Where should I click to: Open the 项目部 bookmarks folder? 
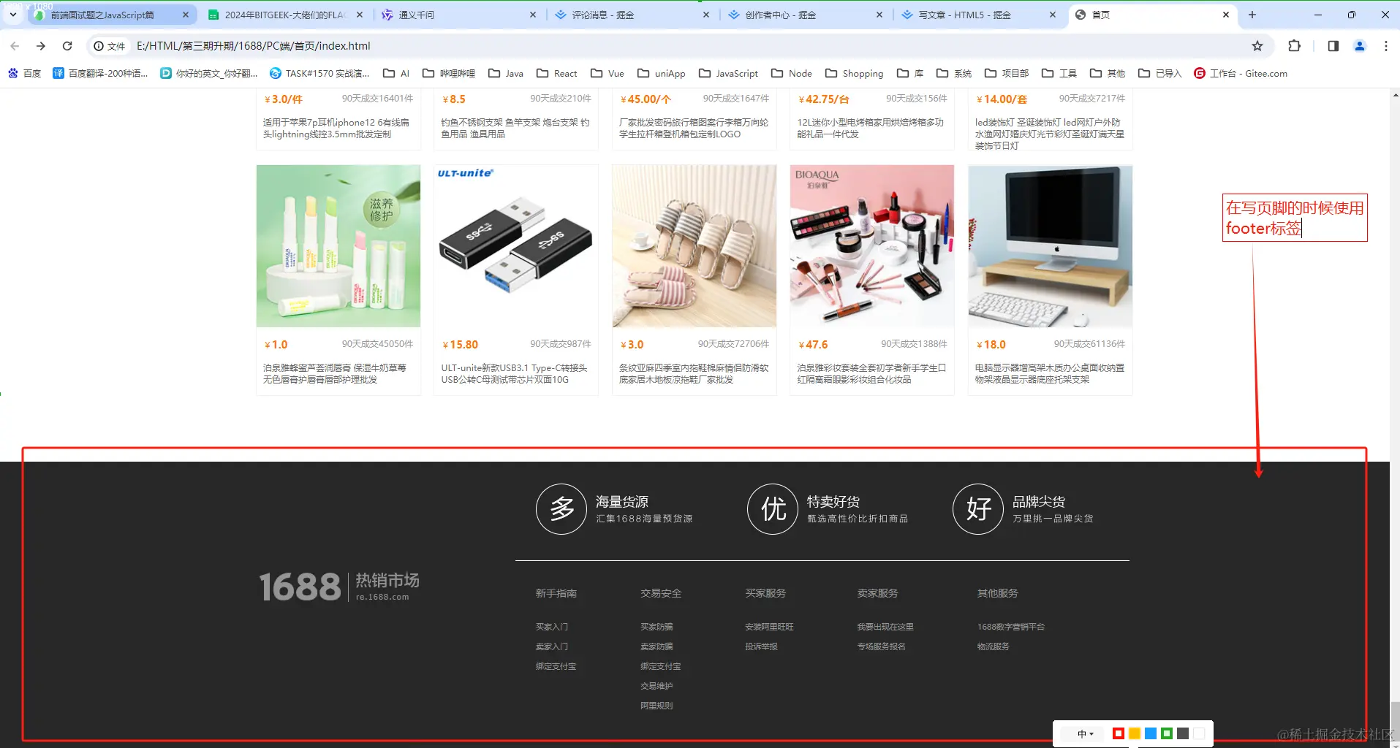1007,73
